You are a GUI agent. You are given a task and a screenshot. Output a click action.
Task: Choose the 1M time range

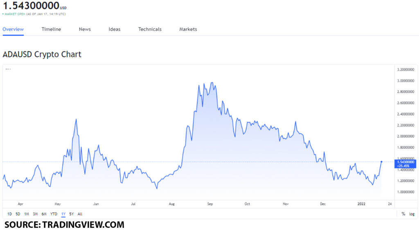click(x=27, y=214)
